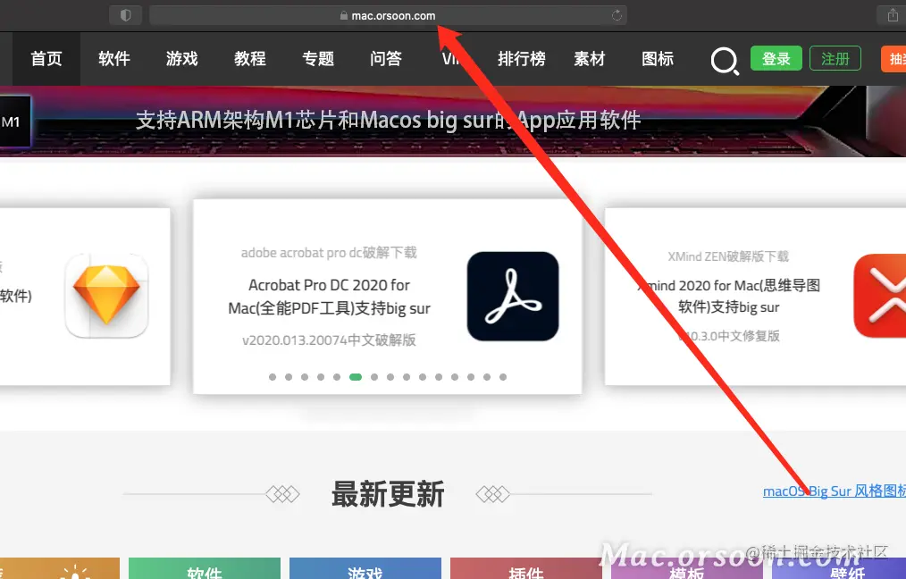Click the red 插件 category tile
Screen dimensions: 906x579
(525, 568)
